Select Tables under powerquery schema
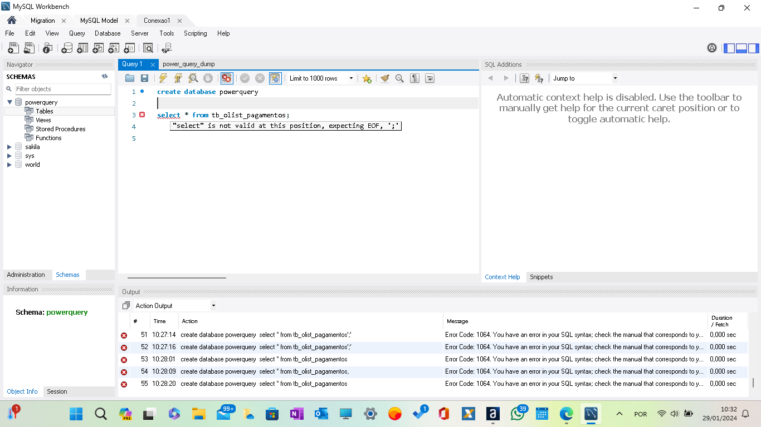This screenshot has height=427, width=761. point(45,111)
